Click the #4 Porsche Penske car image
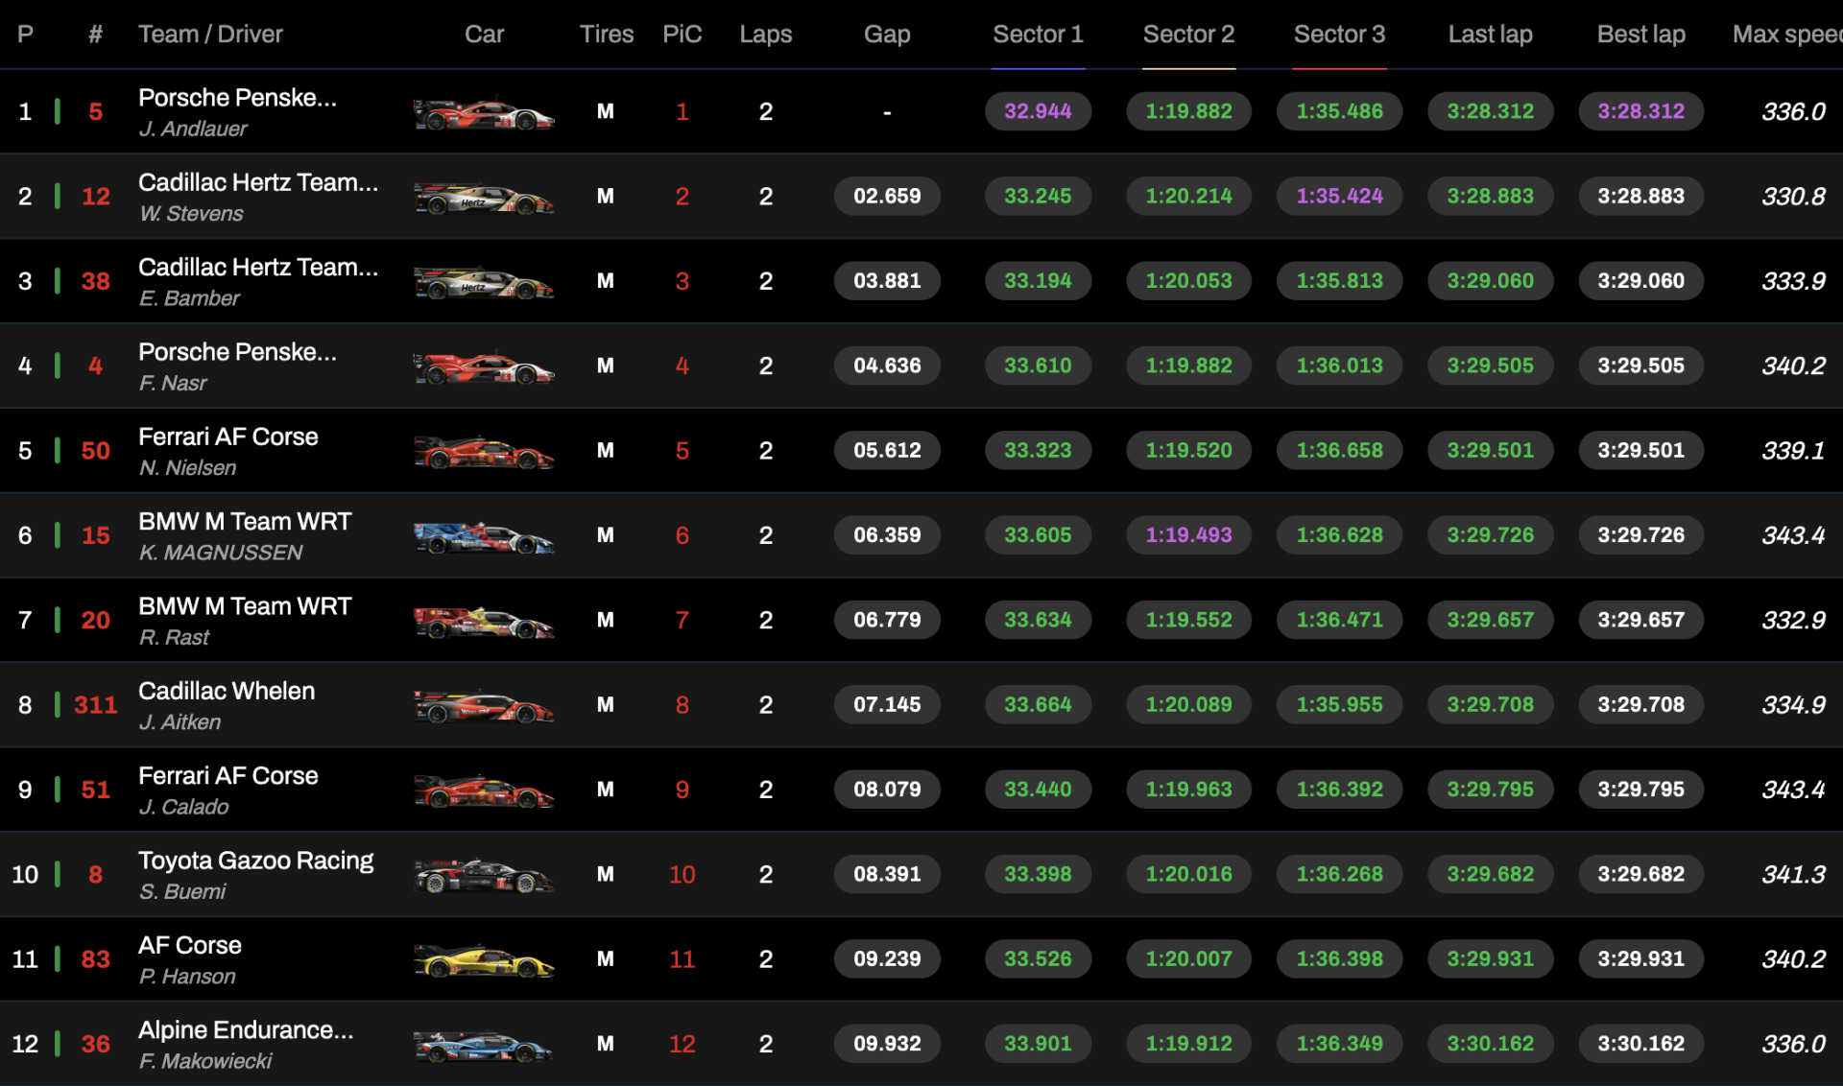 pyautogui.click(x=484, y=367)
